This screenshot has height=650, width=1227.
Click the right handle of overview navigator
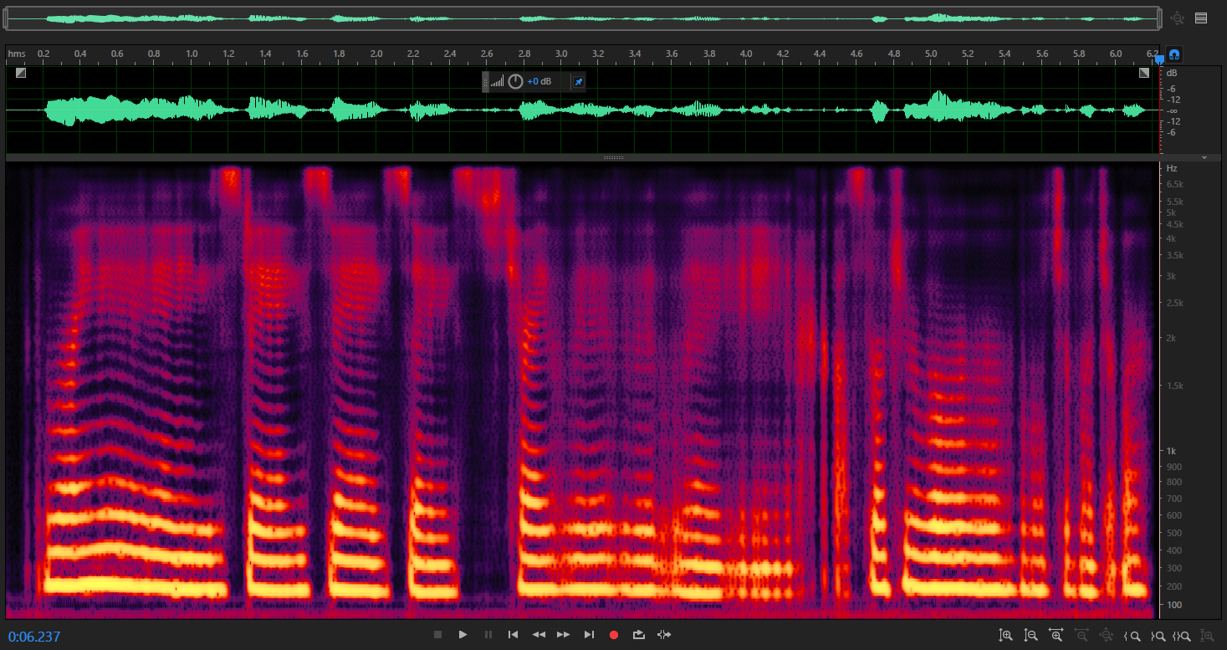1160,18
